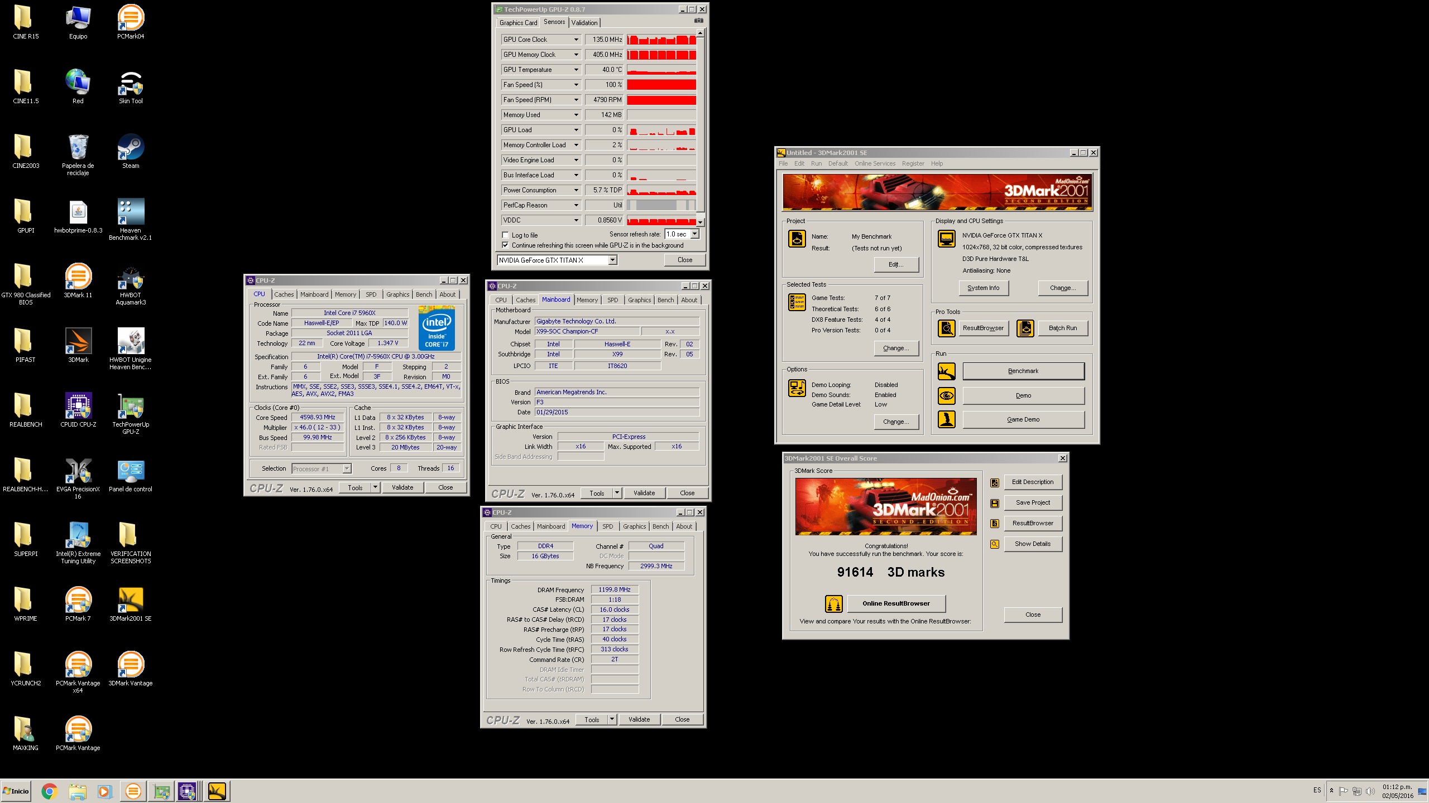Open TechPowerUp GPU-Z desktop icon
Viewport: 1429px width, 803px height.
point(131,413)
